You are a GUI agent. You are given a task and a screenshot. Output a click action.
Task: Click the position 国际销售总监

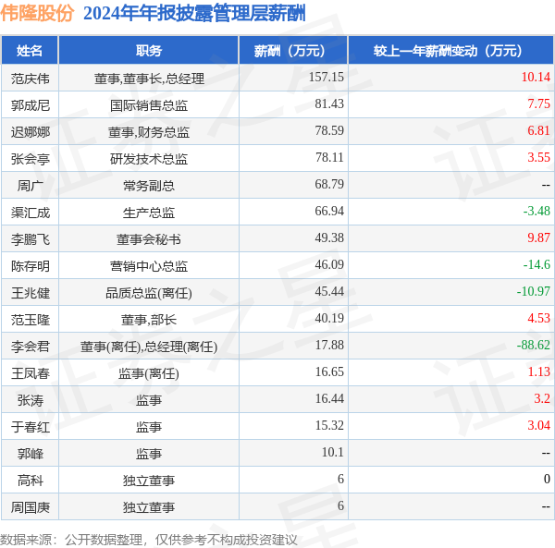click(149, 105)
